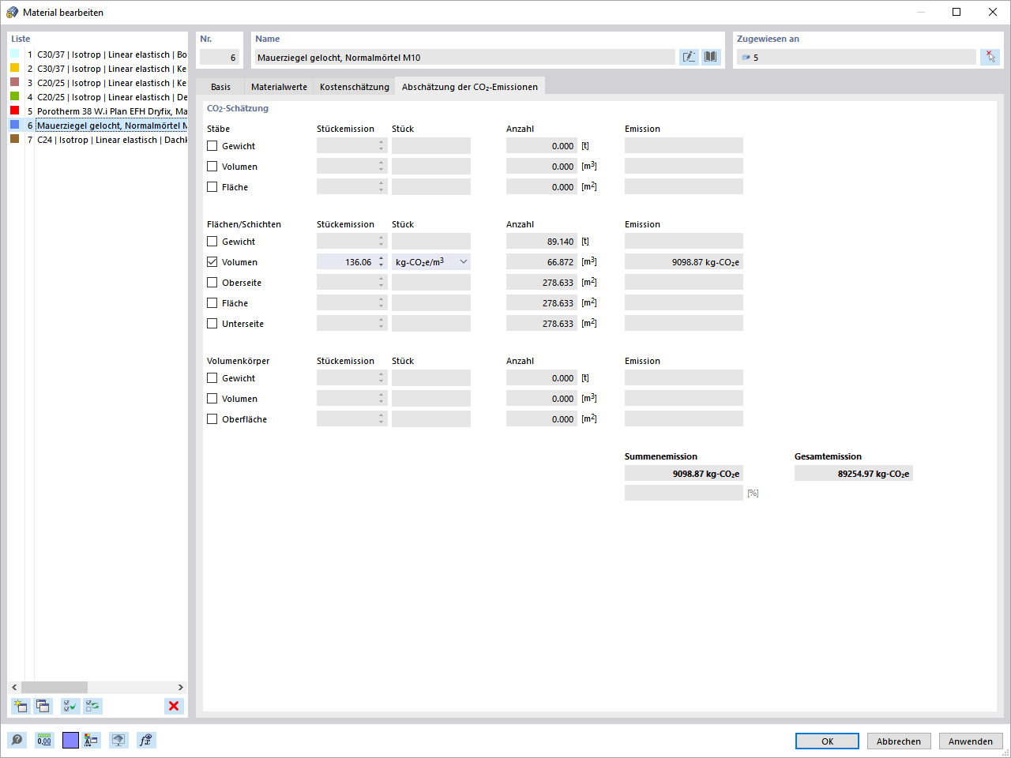
Task: Enable the Oberseite checkbox
Action: tap(212, 283)
